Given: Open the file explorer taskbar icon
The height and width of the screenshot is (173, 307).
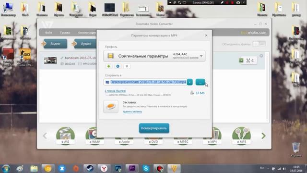Looking at the screenshot, I should click(x=34, y=169).
